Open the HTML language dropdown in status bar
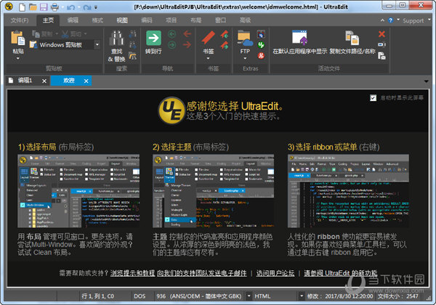The width and height of the screenshot is (436, 305). click(x=302, y=296)
